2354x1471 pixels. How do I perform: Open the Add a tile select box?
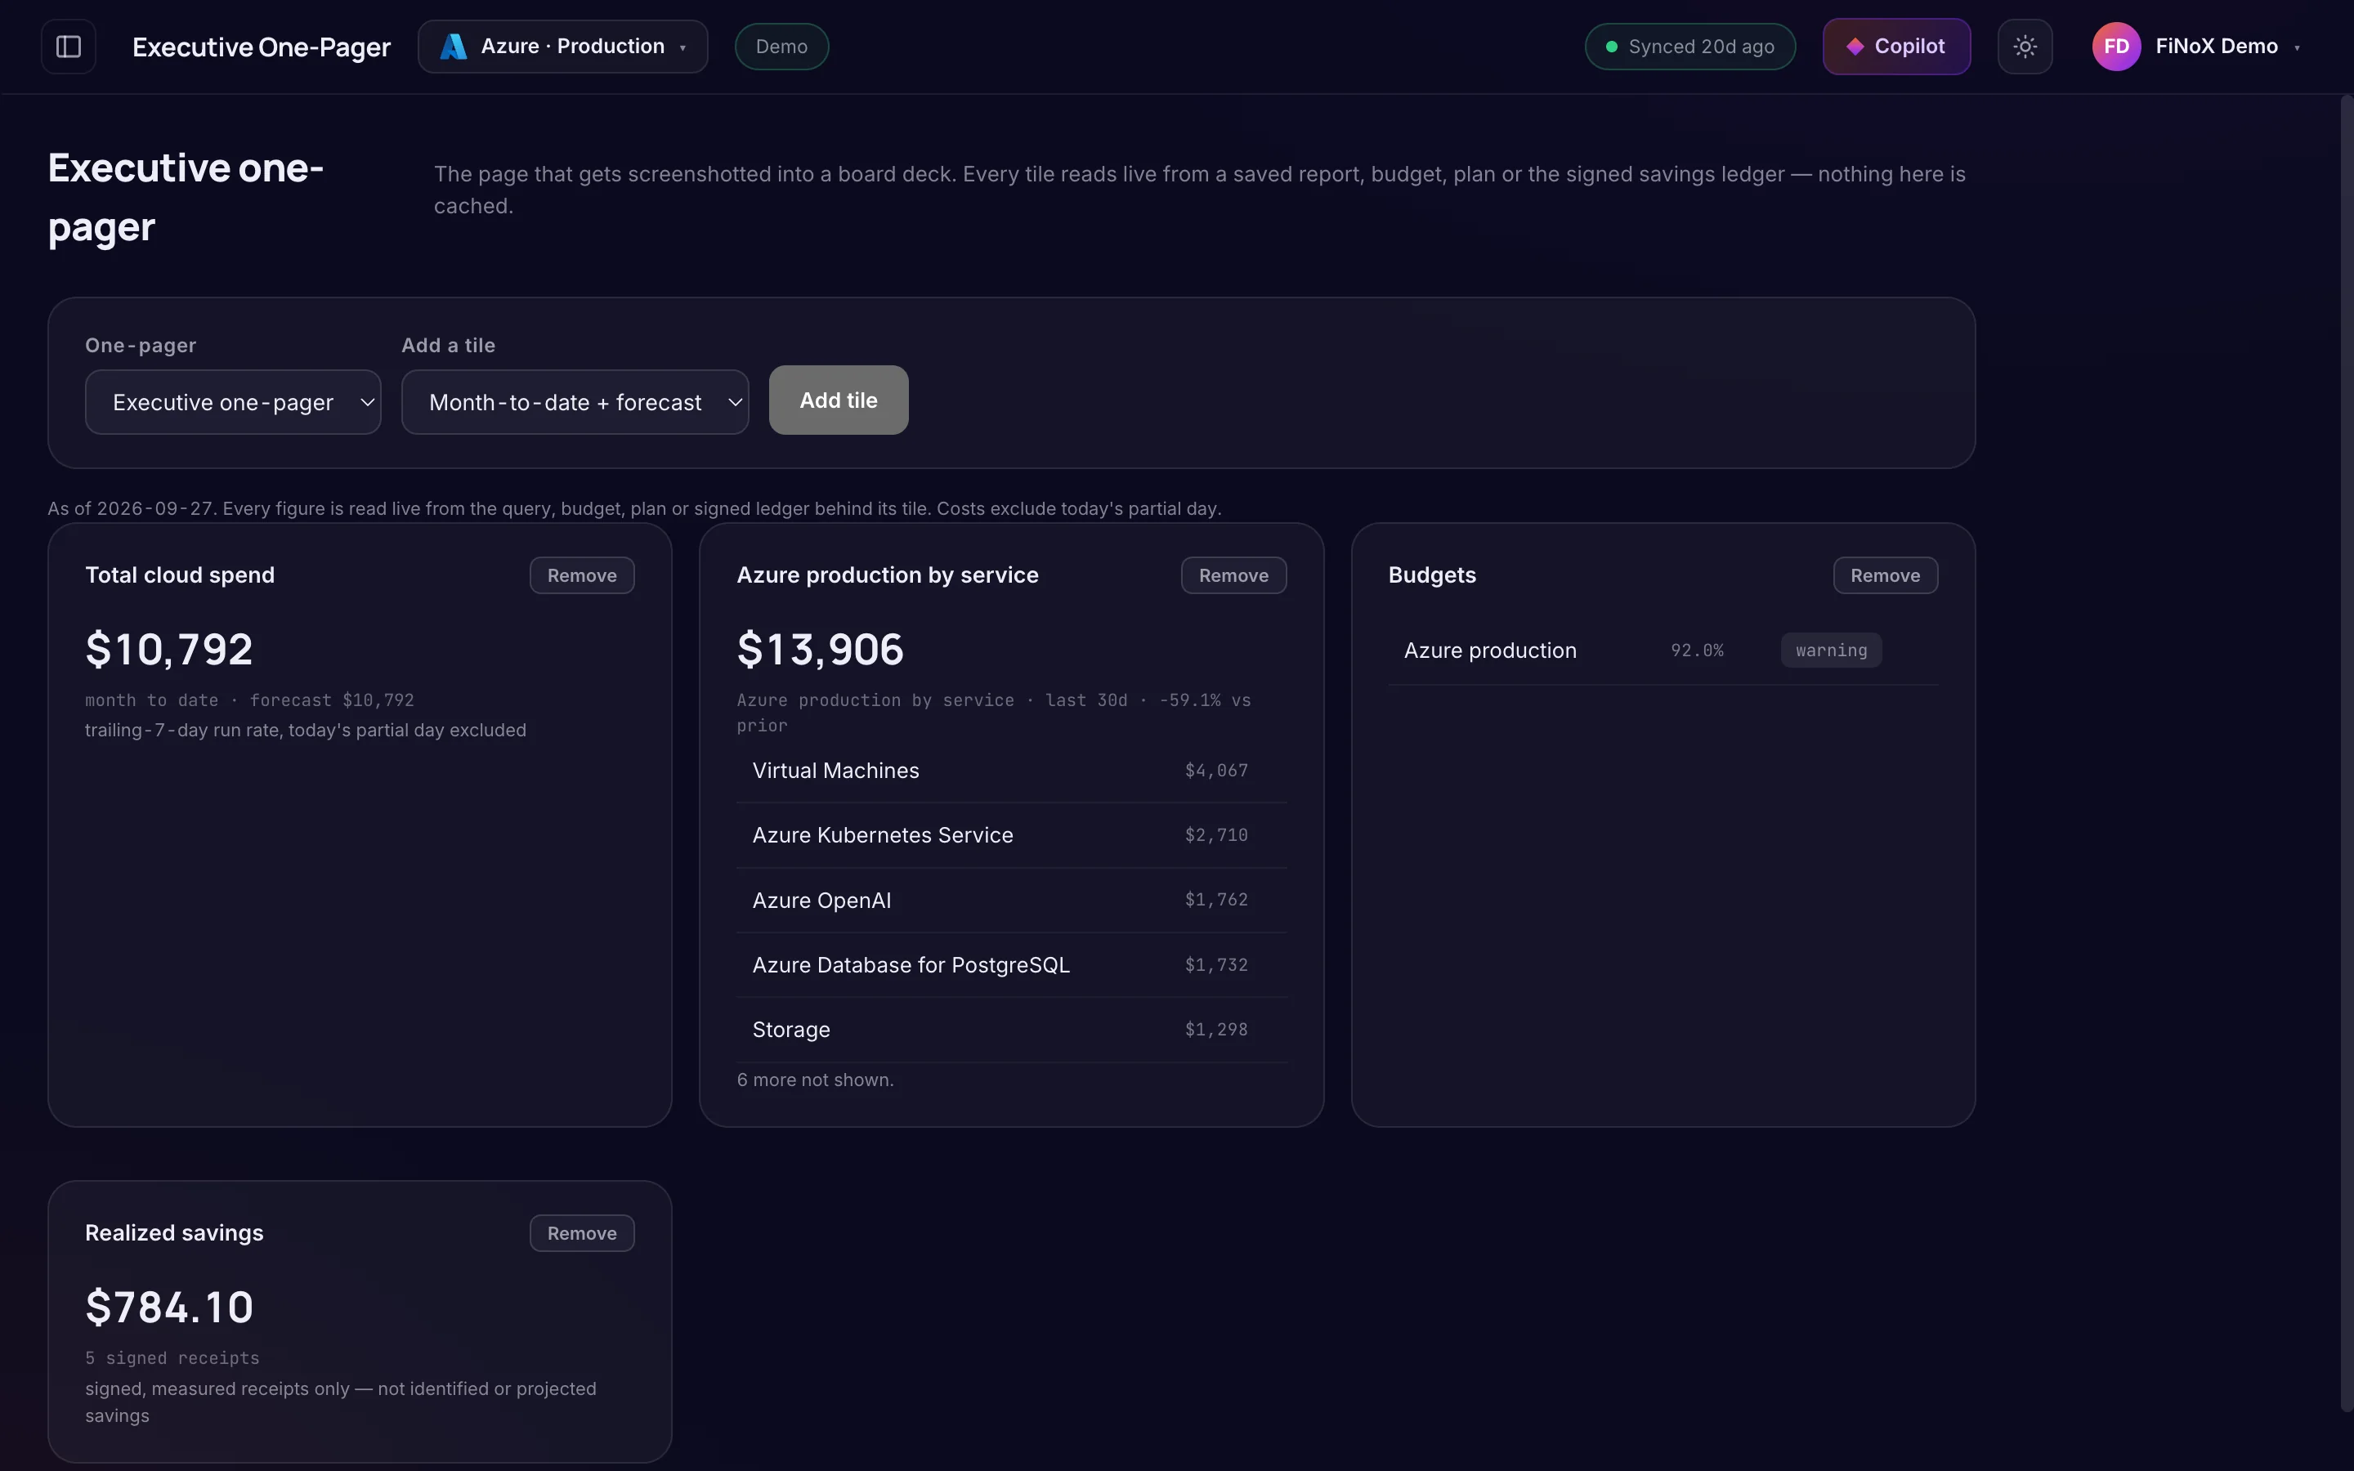[x=575, y=402]
